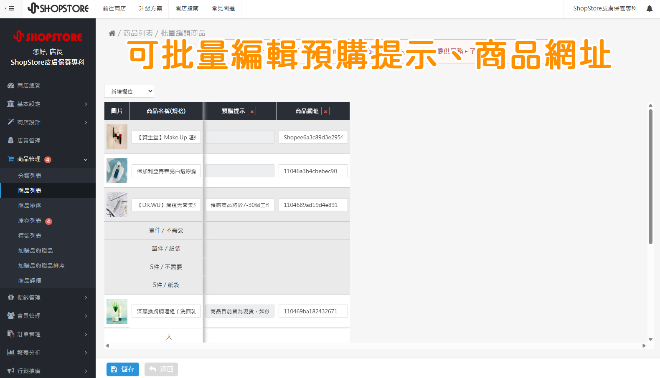Click the scroll-down arrow of the table
The width and height of the screenshot is (660, 378).
point(650,339)
